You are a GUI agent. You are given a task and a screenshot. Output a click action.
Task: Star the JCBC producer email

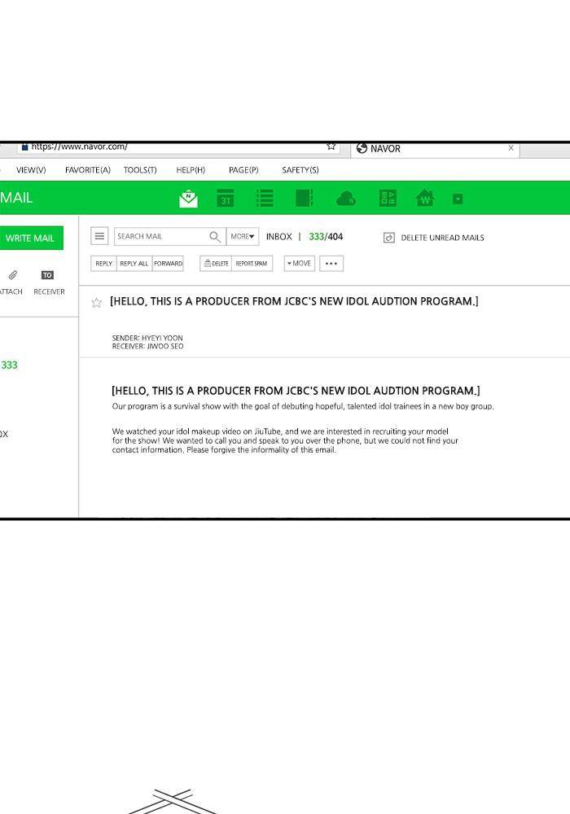coord(97,303)
